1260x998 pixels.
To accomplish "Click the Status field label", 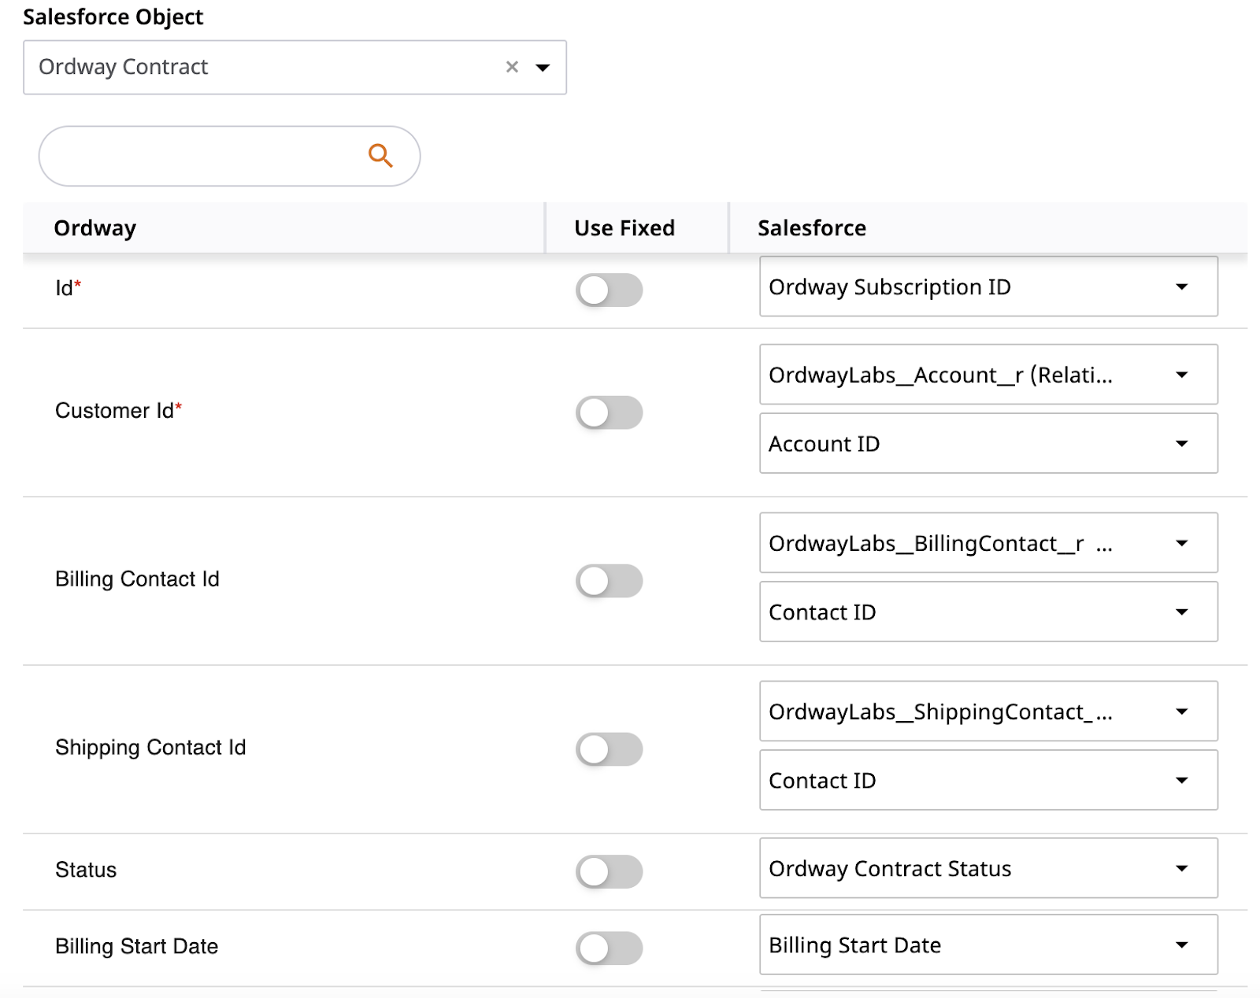I will coord(86,870).
